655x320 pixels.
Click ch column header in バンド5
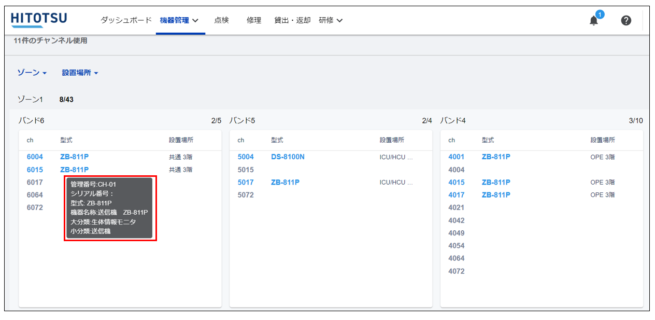pos(241,140)
